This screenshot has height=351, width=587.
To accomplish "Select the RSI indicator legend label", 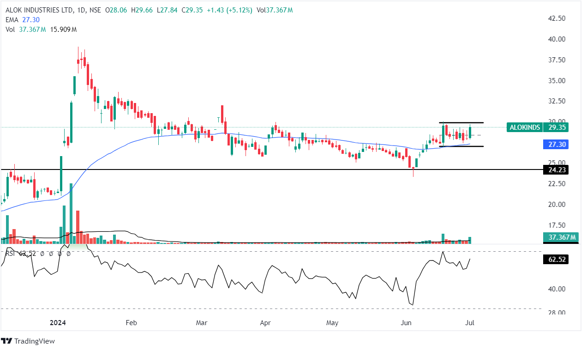I will click(10, 253).
